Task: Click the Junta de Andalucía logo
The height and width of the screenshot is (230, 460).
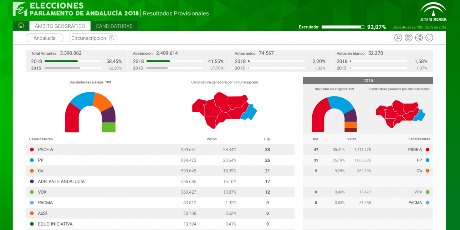Action: pyautogui.click(x=433, y=12)
